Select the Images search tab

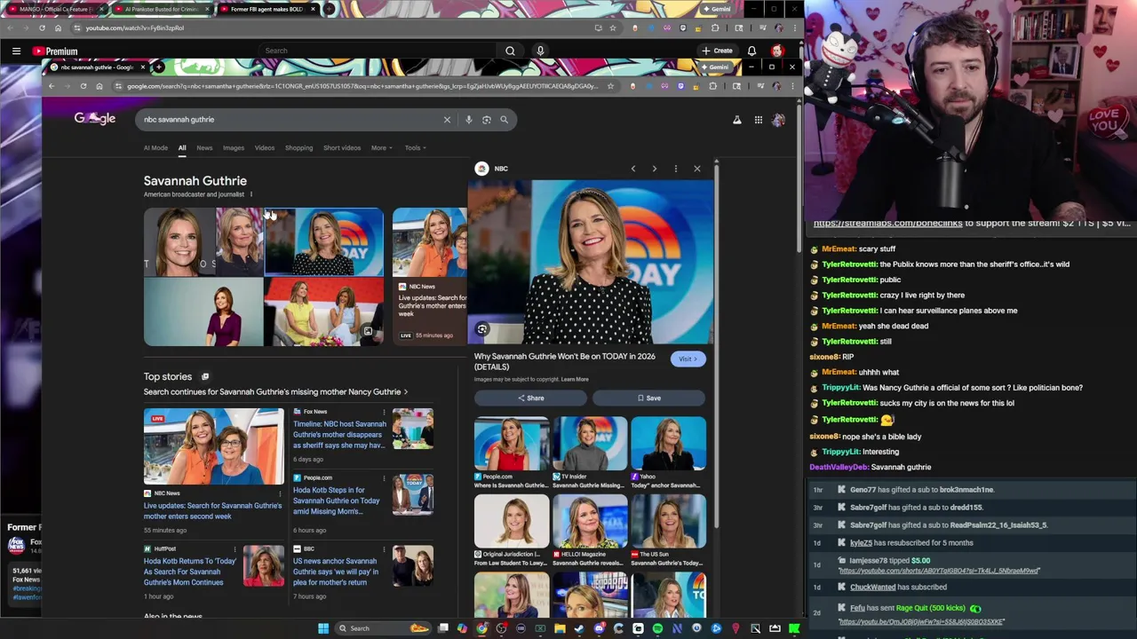[x=234, y=148]
